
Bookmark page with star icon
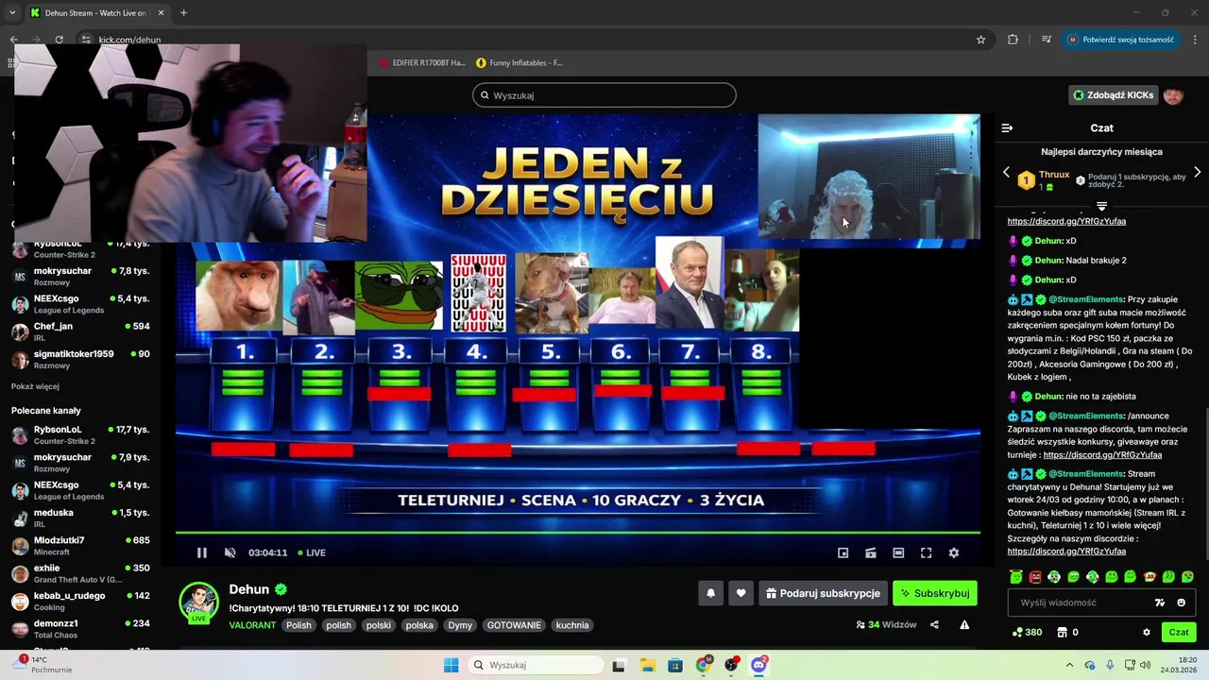tap(980, 40)
